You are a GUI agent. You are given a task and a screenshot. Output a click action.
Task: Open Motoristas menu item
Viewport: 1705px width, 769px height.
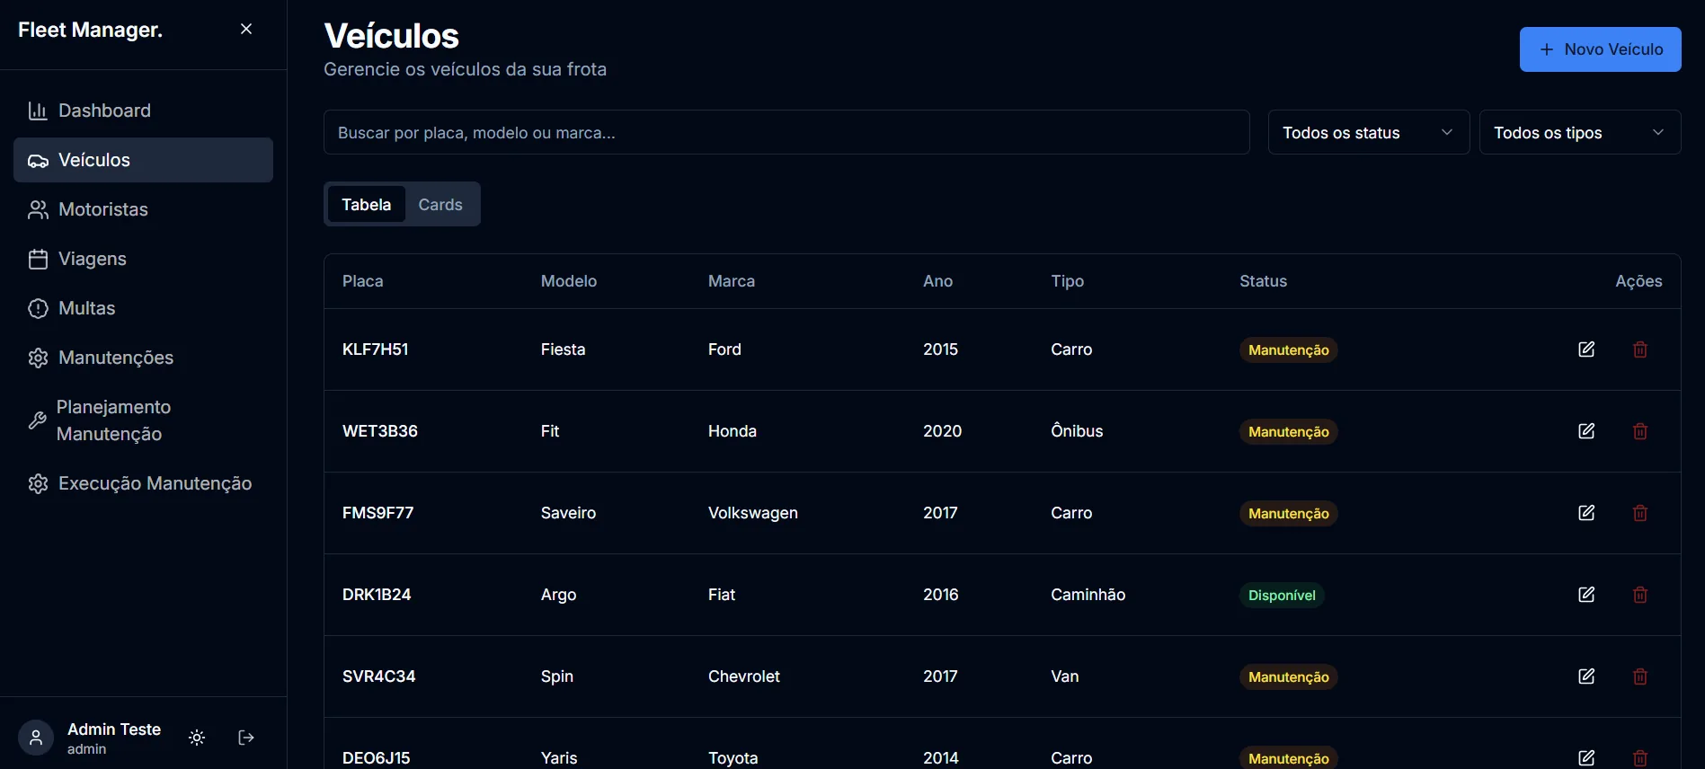143,209
